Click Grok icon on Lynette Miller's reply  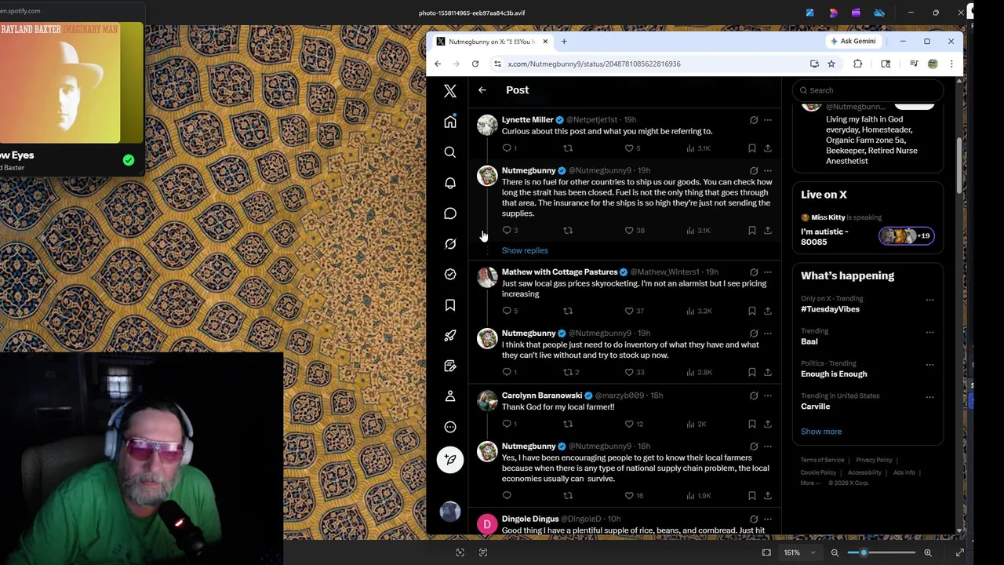(x=754, y=120)
